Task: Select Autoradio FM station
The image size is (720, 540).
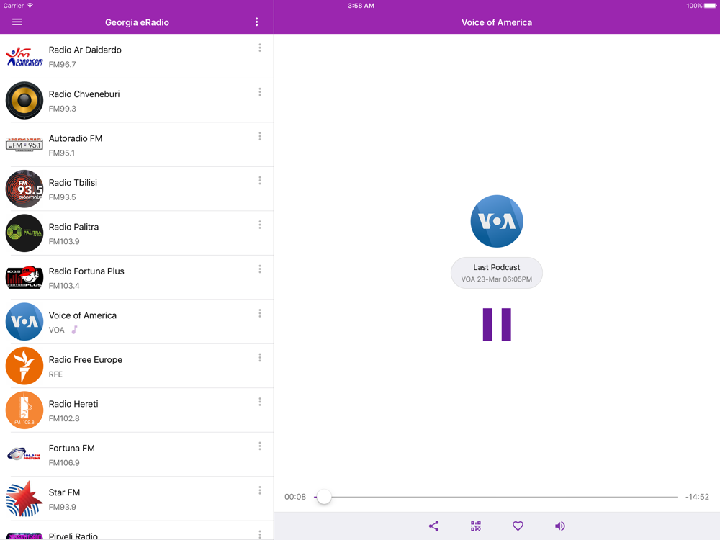Action: pos(137,145)
